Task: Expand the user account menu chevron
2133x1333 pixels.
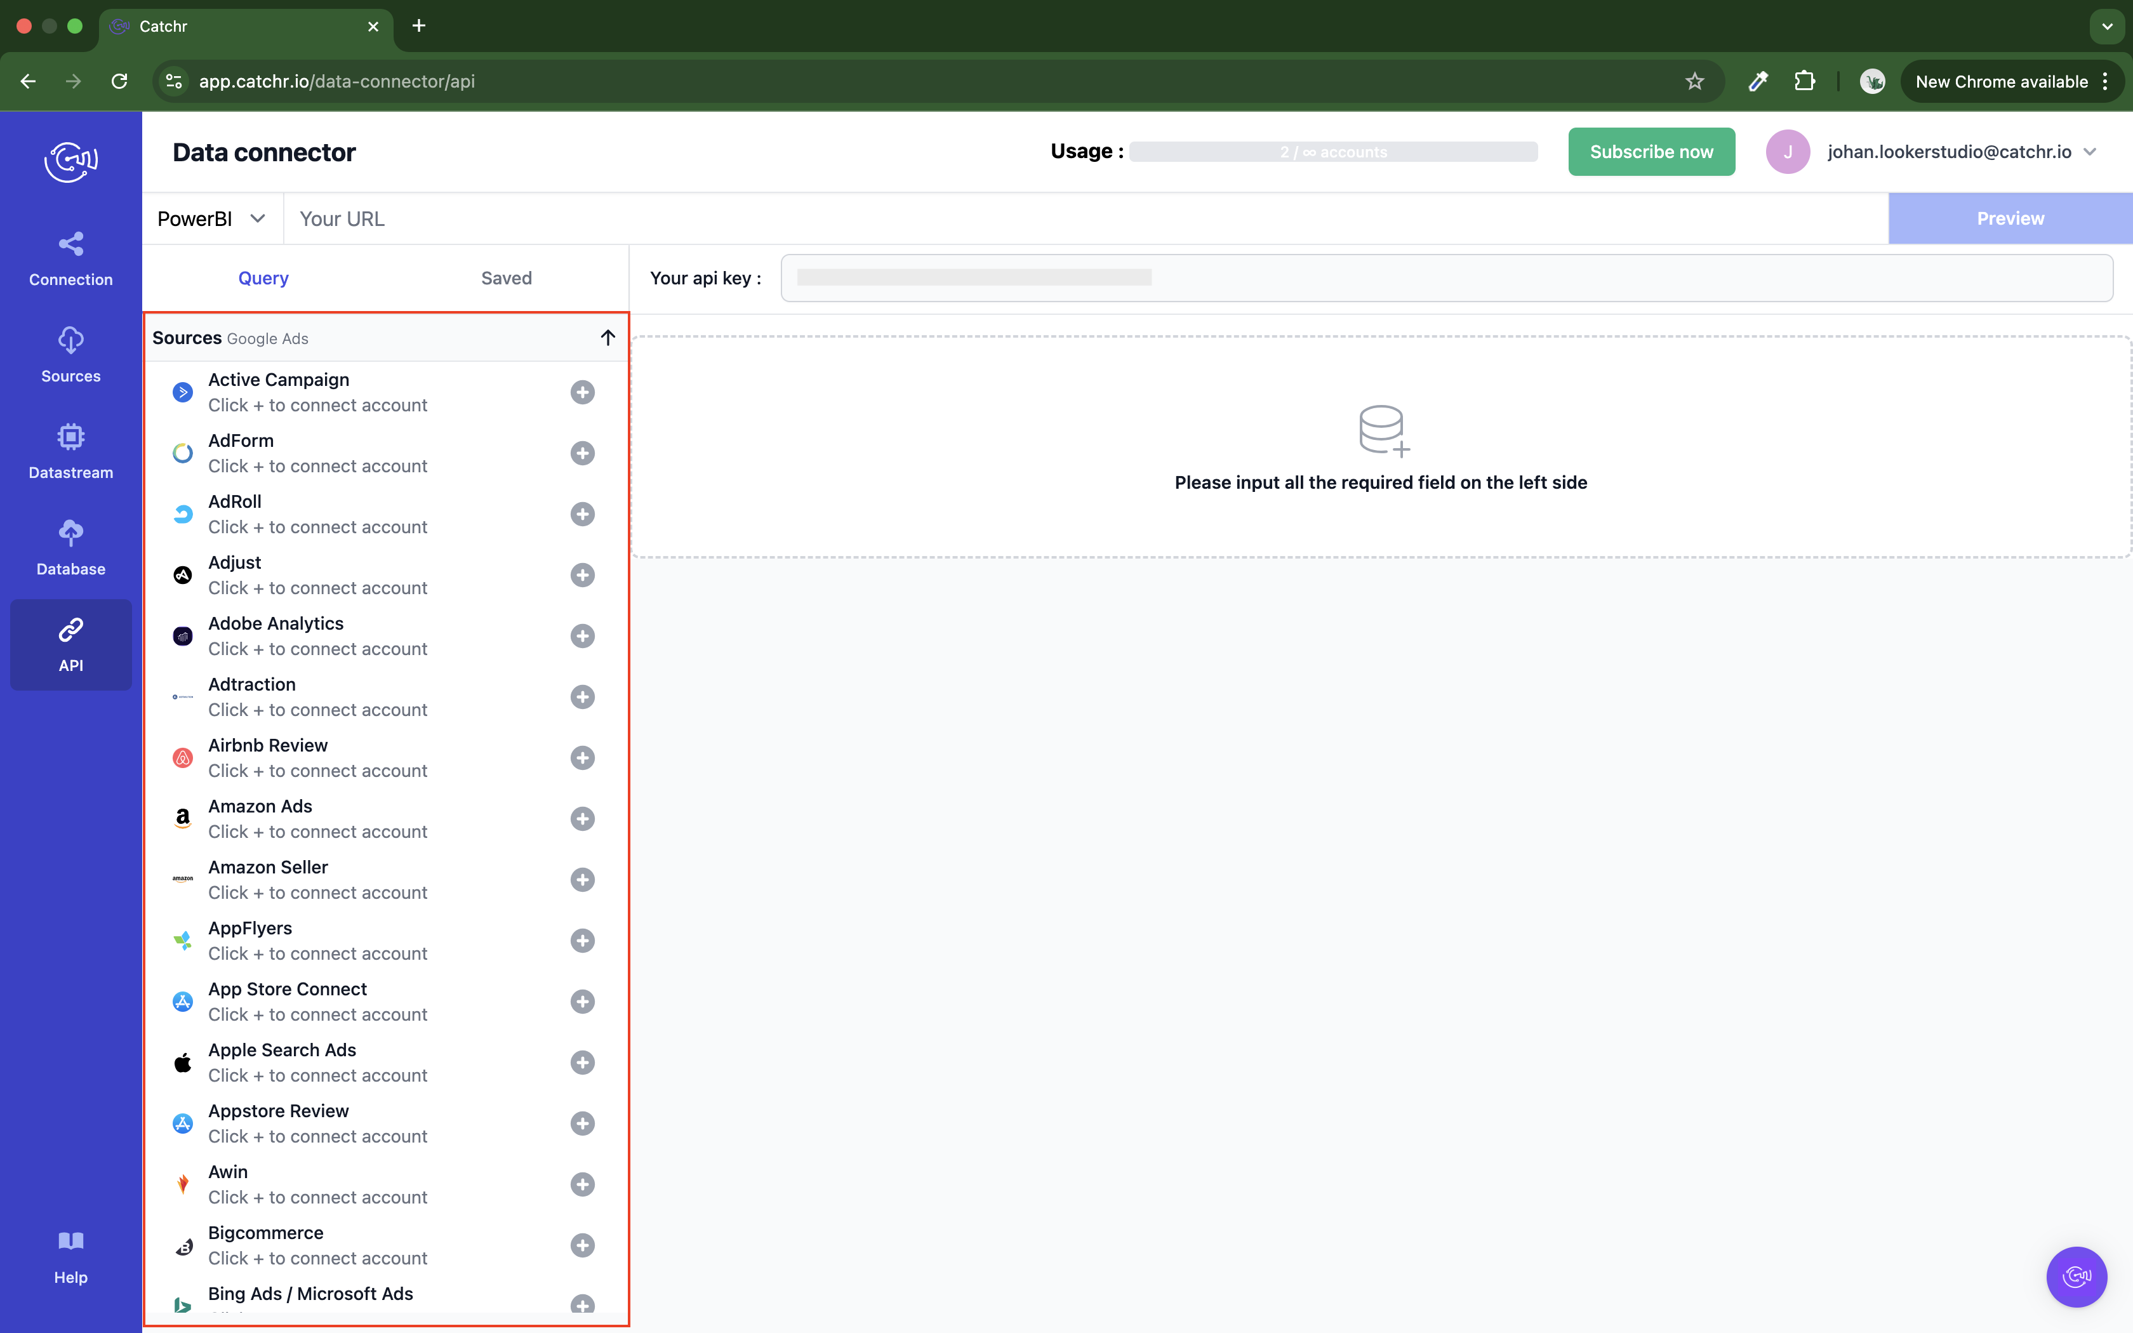Action: coord(2090,152)
